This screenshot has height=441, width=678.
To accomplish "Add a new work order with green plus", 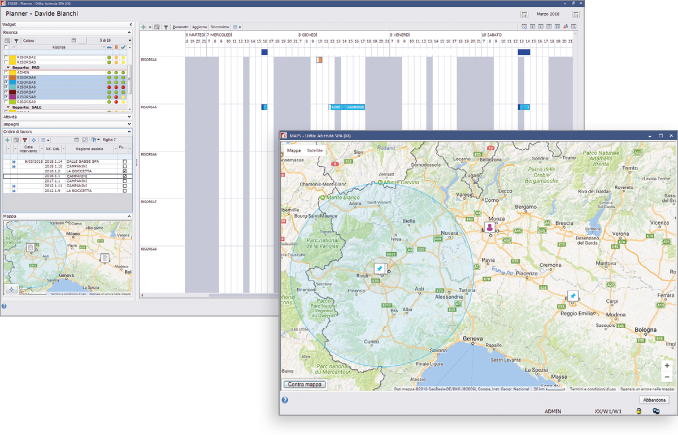I will coord(7,140).
